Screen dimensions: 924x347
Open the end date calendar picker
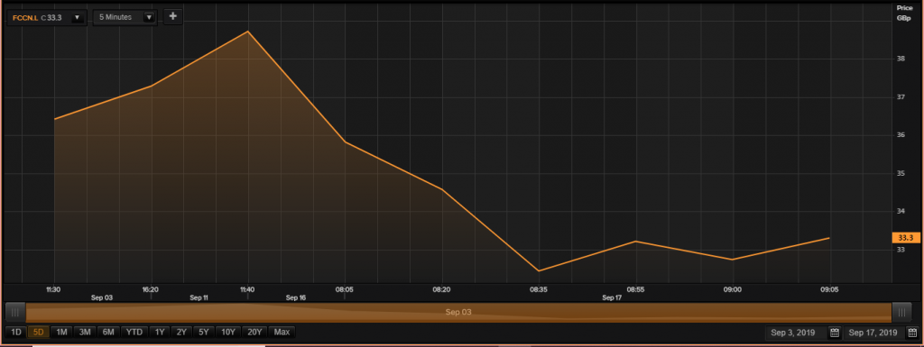click(912, 333)
